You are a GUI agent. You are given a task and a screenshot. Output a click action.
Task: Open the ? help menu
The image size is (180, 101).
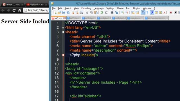click(x=154, y=8)
